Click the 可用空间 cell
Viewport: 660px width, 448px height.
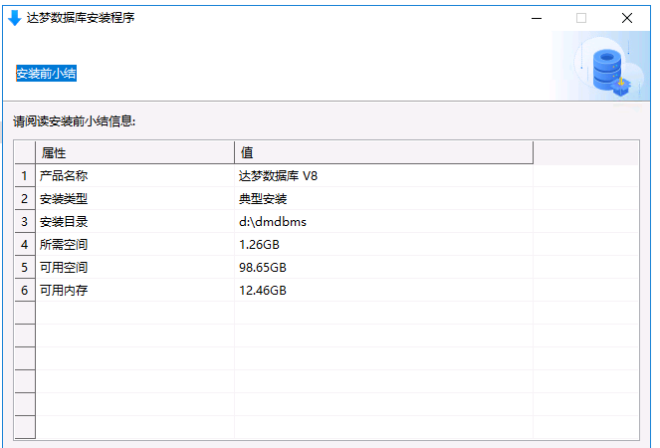click(134, 268)
